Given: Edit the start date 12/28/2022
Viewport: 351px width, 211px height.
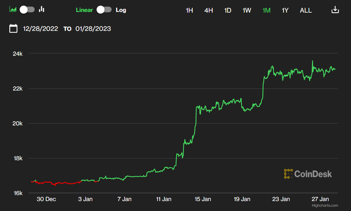Looking at the screenshot, I should tap(41, 29).
